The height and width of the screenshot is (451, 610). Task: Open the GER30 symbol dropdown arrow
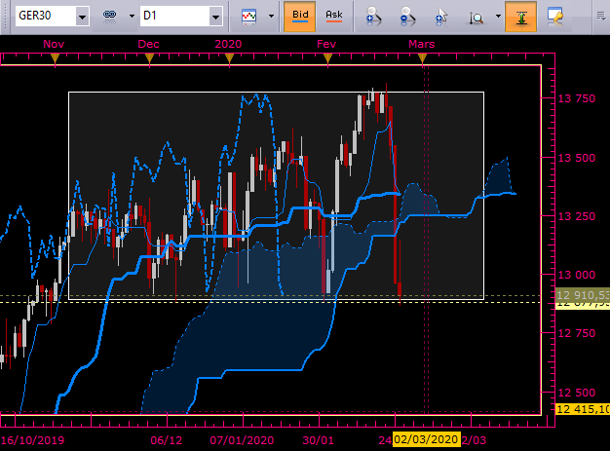pos(82,17)
